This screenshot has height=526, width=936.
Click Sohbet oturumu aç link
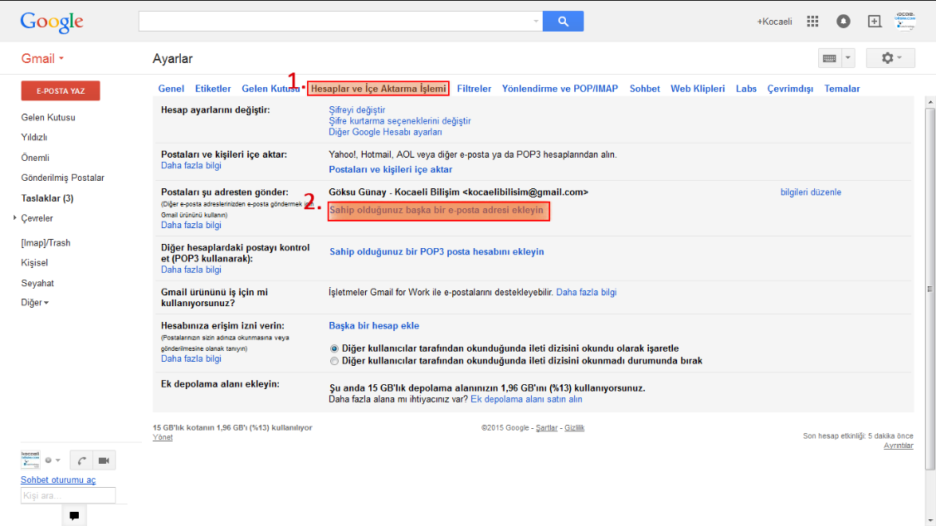pos(58,480)
